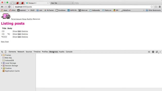The width and height of the screenshot is (162, 91).
Task: Open the Mine bookmark
Action: [12, 10]
